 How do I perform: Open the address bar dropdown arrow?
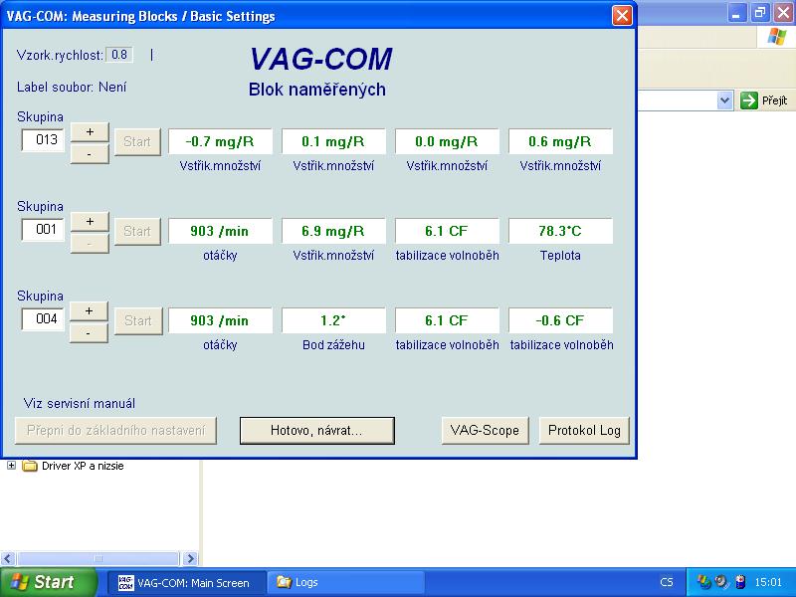pyautogui.click(x=725, y=100)
